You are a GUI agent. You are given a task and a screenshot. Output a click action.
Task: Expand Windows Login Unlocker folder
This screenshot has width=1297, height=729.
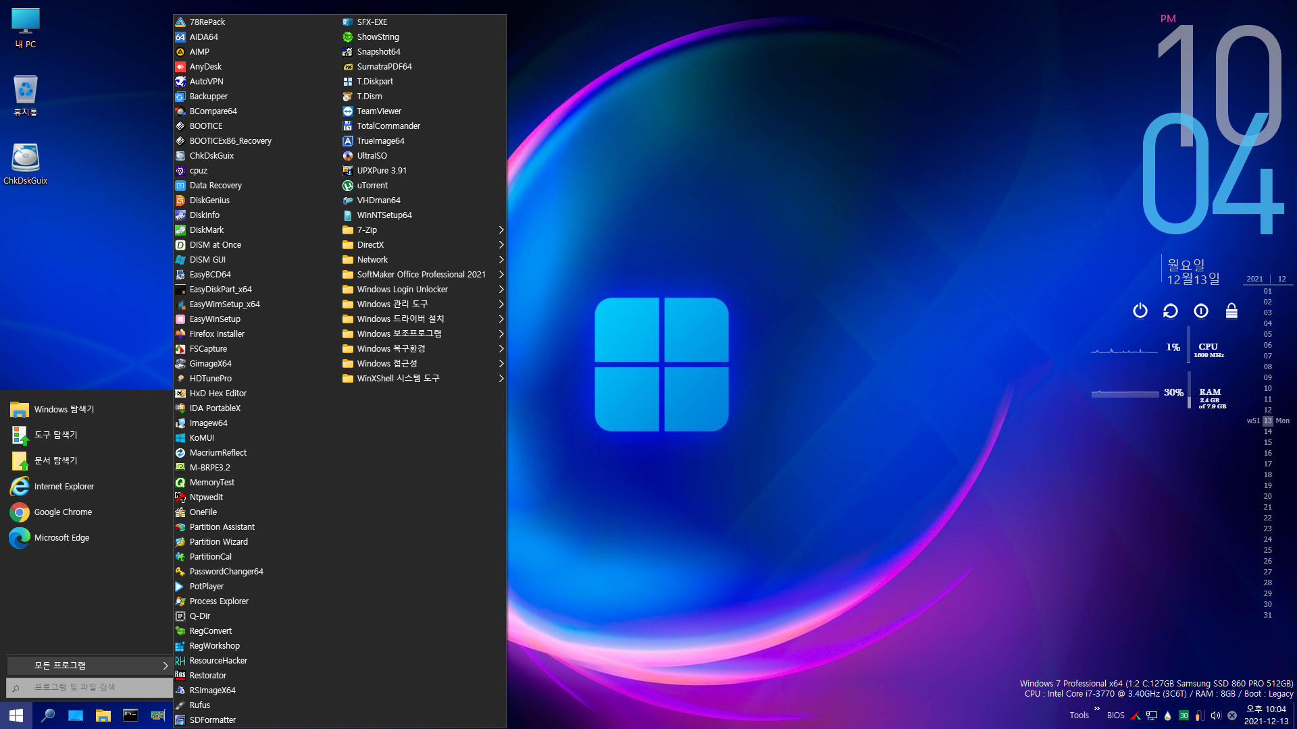[x=424, y=290]
